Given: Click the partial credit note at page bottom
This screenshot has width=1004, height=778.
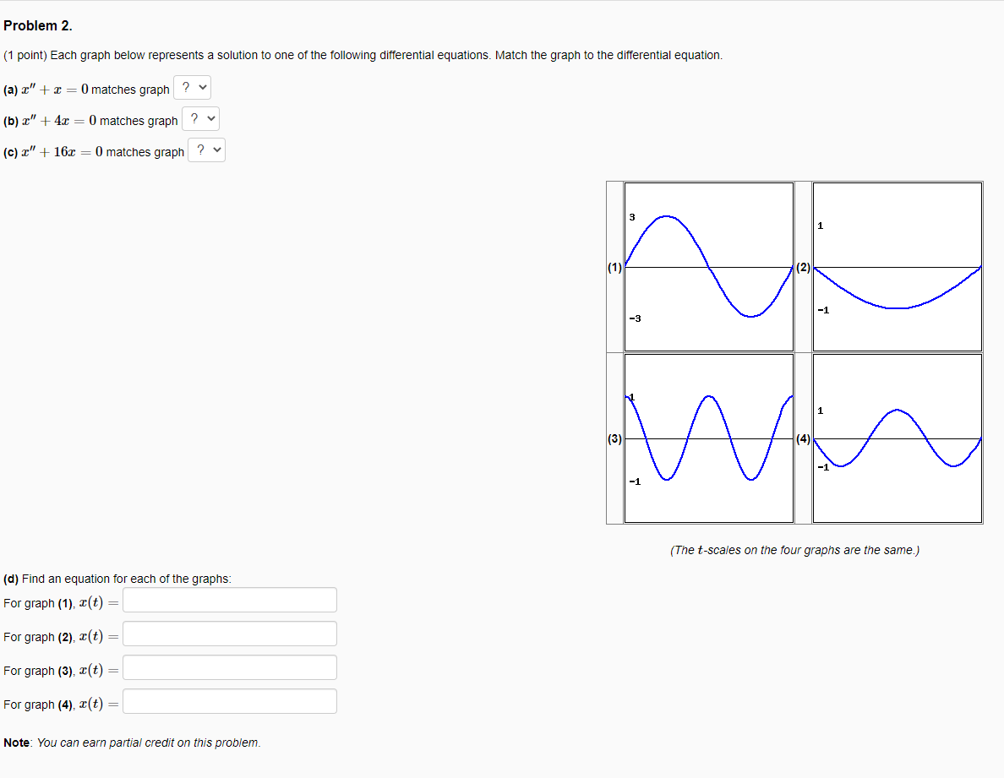Looking at the screenshot, I should 132,742.
